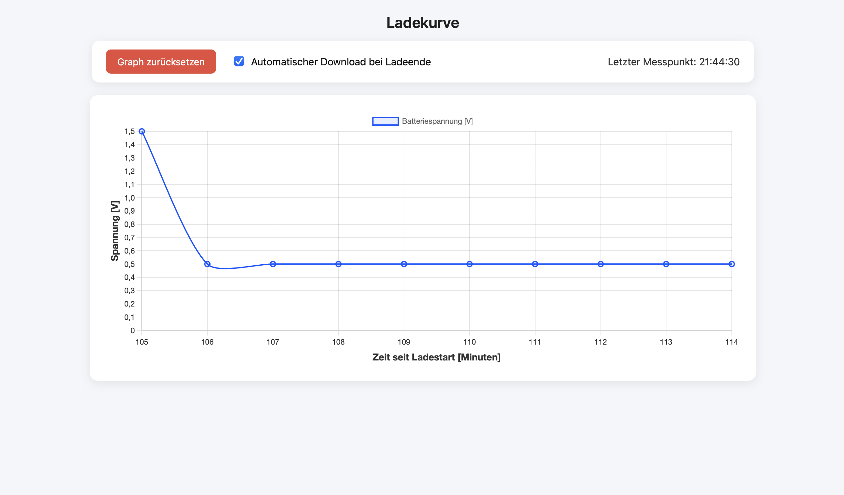
Task: Click the Zeit seit Ladestart axis title
Action: (x=436, y=357)
